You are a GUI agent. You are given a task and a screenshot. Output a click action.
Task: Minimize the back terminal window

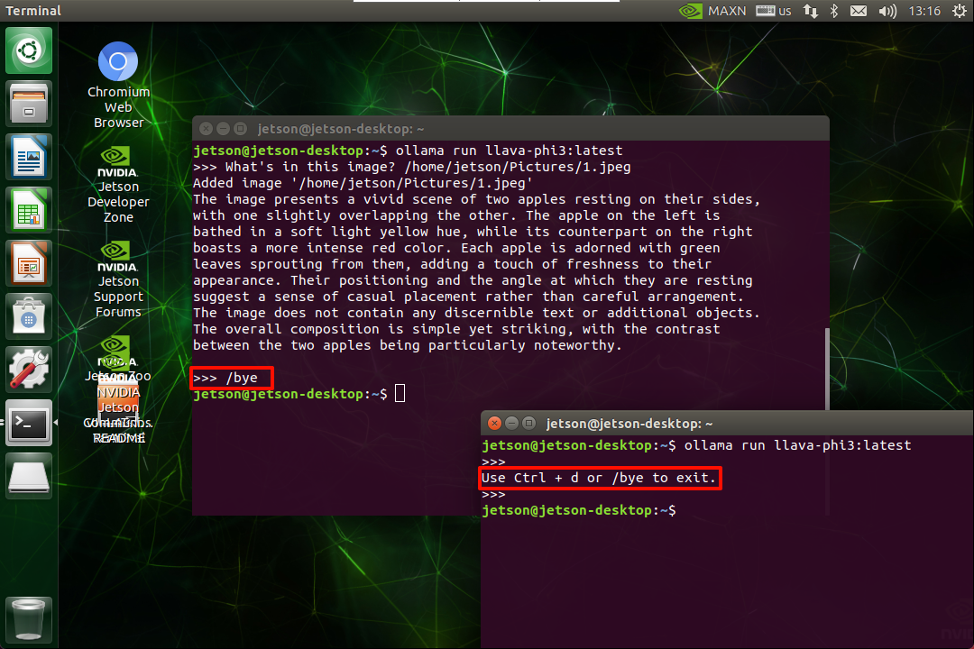pyautogui.click(x=223, y=129)
